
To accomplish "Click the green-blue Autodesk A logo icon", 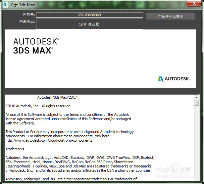I will pyautogui.click(x=161, y=79).
